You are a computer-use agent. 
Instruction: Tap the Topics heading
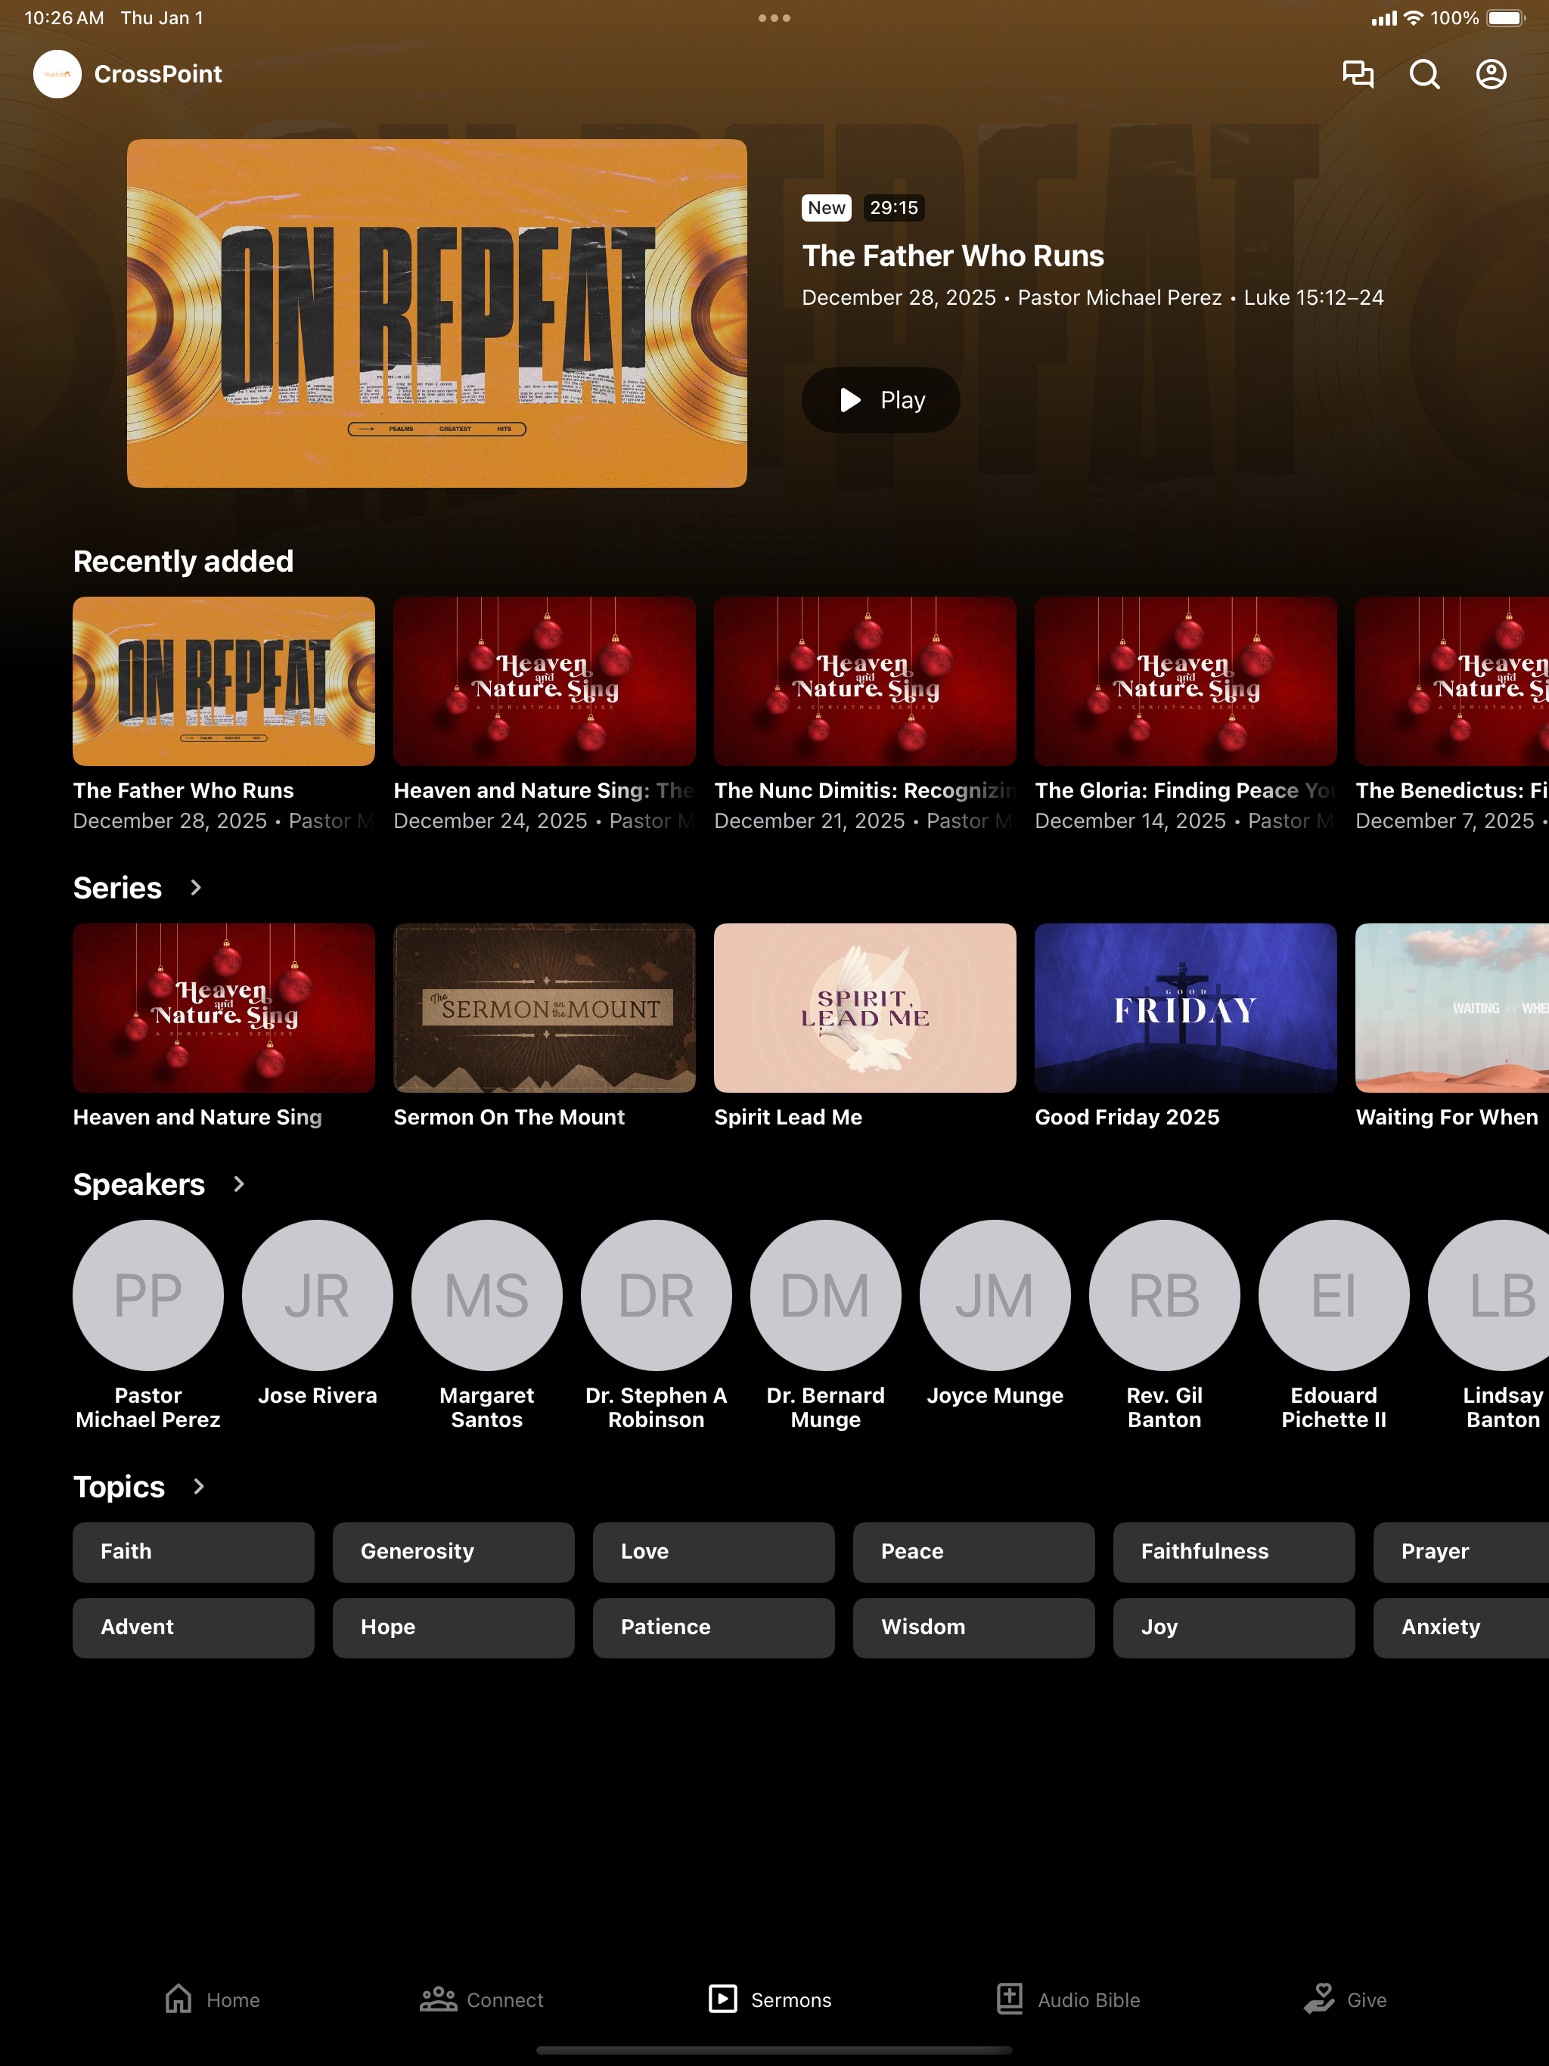[120, 1486]
